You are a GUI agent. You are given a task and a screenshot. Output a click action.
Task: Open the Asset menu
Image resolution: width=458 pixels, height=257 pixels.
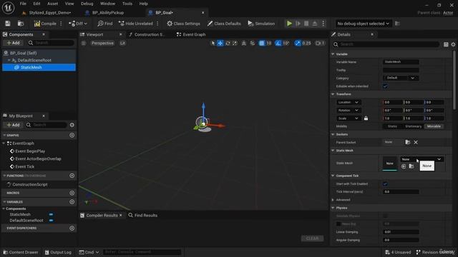pyautogui.click(x=52, y=4)
